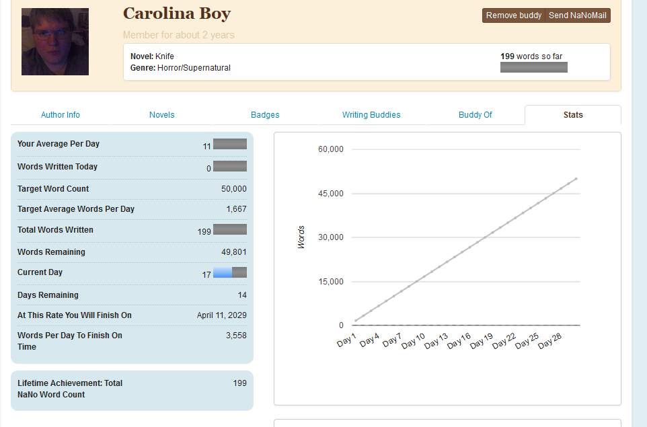Click the Your Average Per Day label
Image resolution: width=647 pixels, height=427 pixels.
(x=59, y=144)
